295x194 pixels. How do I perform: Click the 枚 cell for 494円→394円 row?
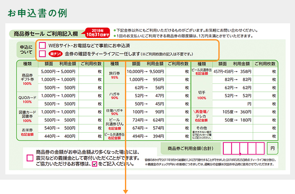[x=178, y=136]
